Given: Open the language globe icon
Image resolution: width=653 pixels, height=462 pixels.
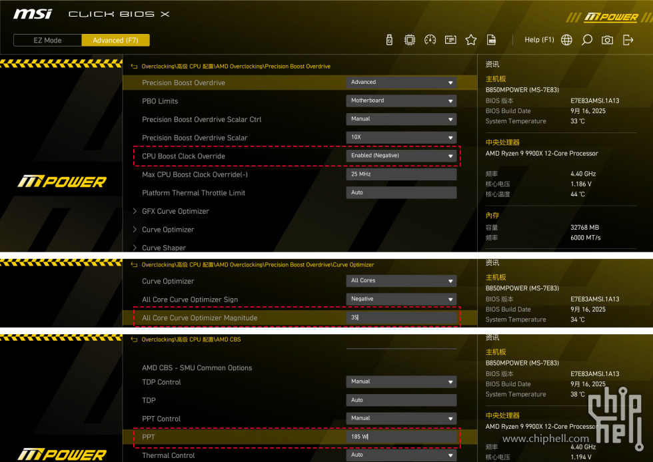Looking at the screenshot, I should pos(566,40).
